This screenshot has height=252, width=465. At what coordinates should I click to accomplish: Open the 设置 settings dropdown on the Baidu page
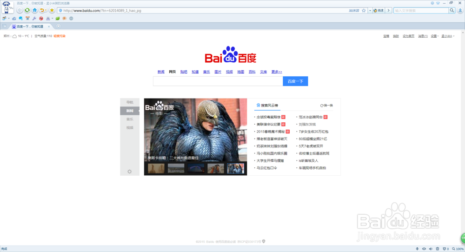434,36
